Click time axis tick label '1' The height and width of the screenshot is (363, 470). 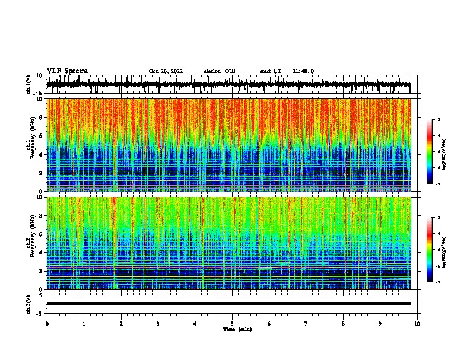(x=84, y=324)
